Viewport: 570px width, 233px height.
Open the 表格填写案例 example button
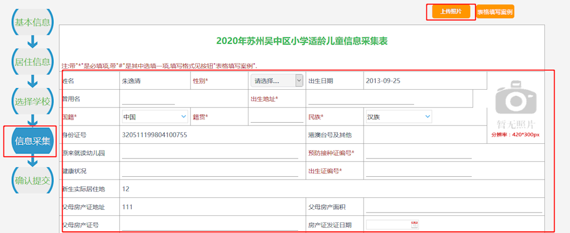point(495,11)
